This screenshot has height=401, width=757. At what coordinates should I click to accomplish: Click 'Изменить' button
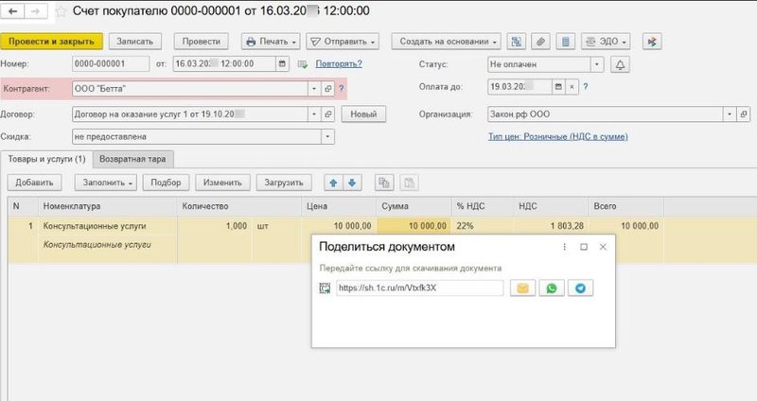coord(222,183)
